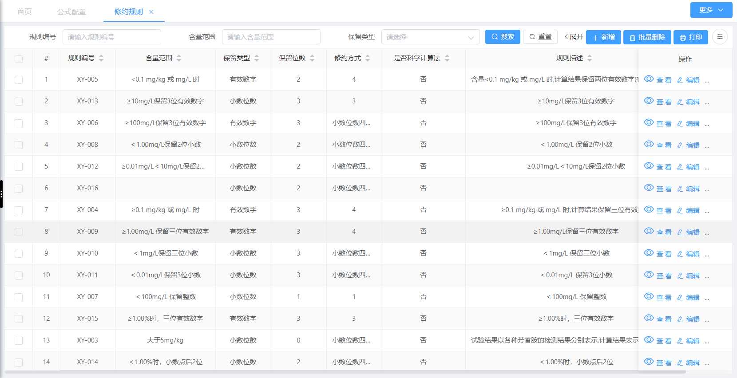Click the eye view icon for XY-014

pyautogui.click(x=649, y=362)
